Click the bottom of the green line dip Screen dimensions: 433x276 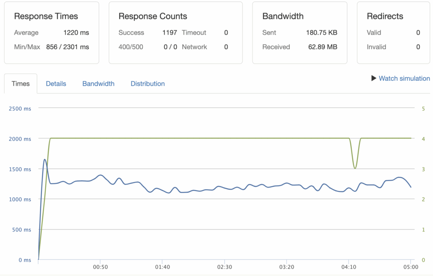pos(355,168)
